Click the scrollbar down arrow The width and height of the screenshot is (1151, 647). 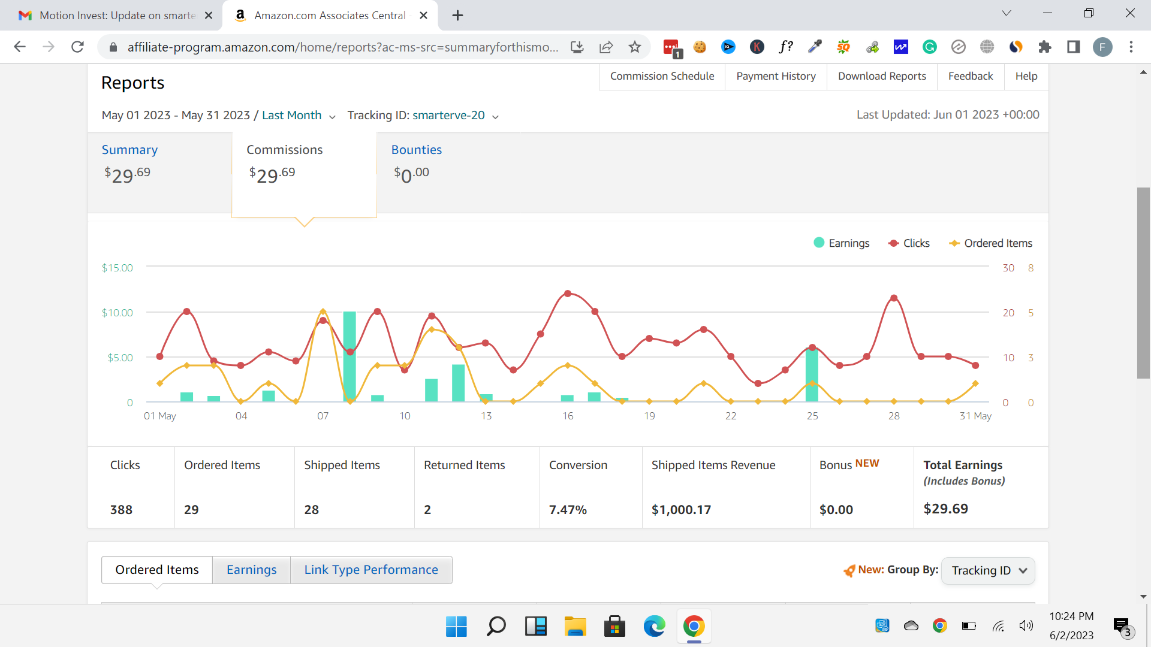[1143, 597]
